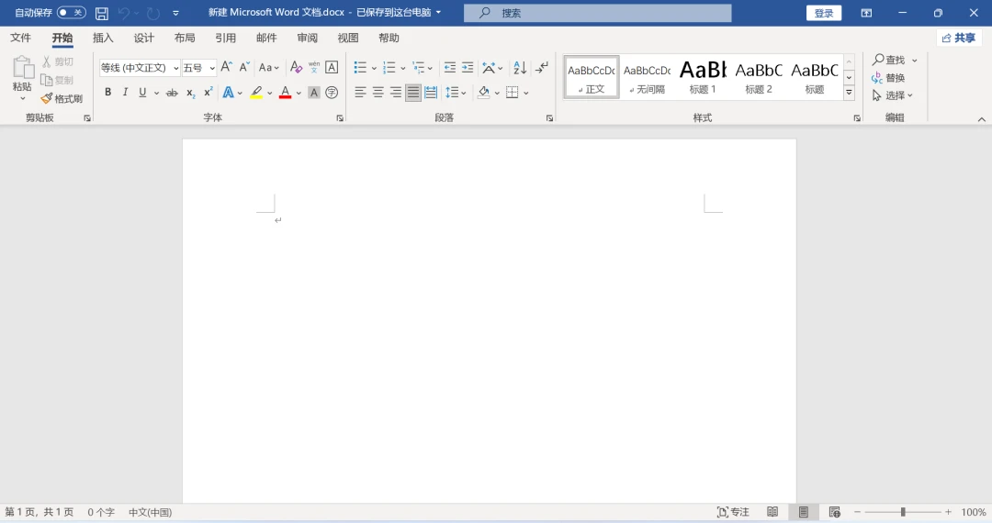Toggle the AutoSave switch
The image size is (992, 523).
click(x=71, y=13)
